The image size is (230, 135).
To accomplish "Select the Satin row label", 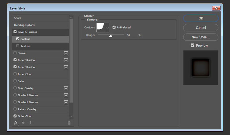I will coord(21,81).
